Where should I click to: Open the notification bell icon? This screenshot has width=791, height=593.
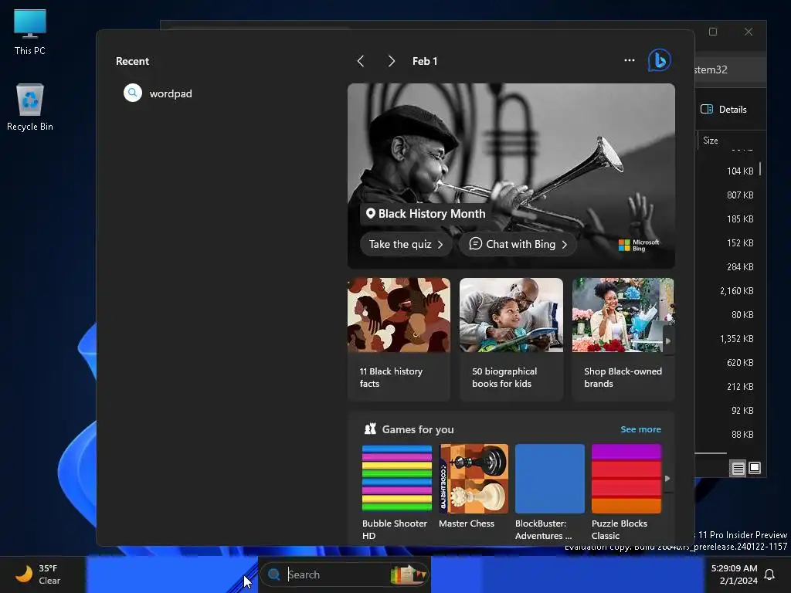(x=770, y=574)
